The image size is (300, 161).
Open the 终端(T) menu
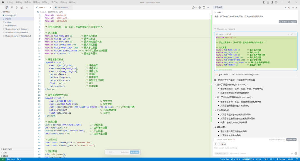pyautogui.click(x=63, y=2)
